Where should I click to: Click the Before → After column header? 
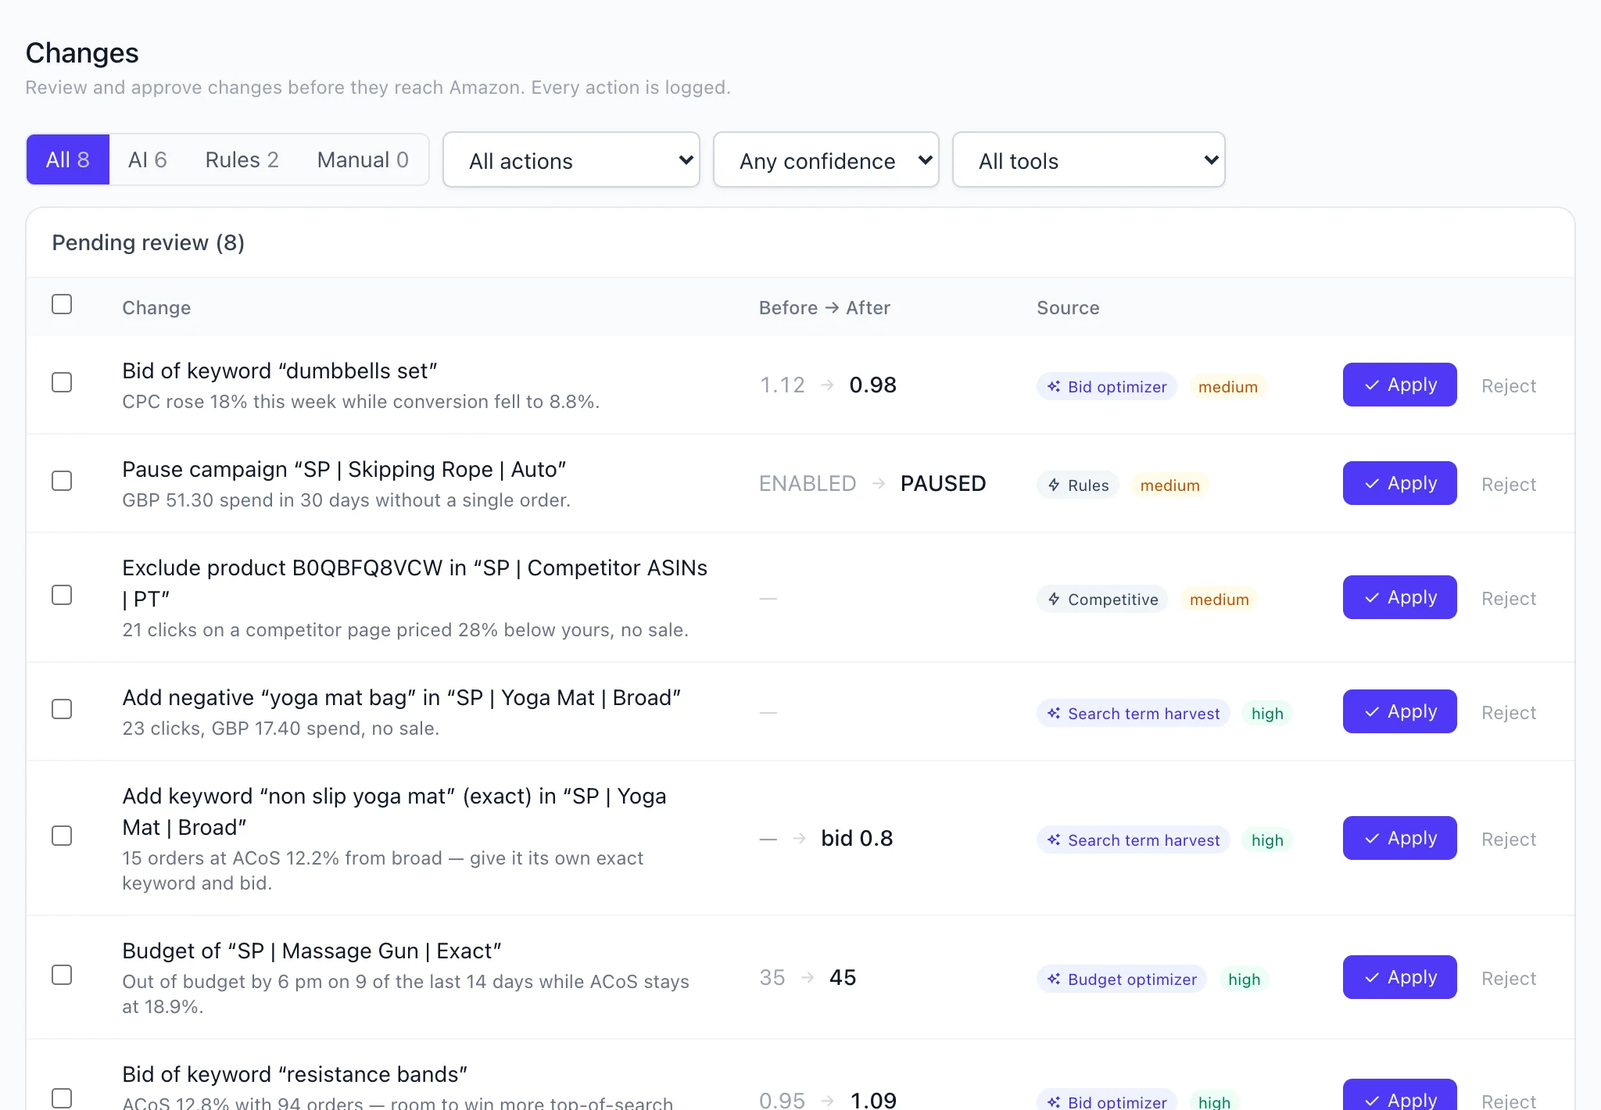pos(825,307)
